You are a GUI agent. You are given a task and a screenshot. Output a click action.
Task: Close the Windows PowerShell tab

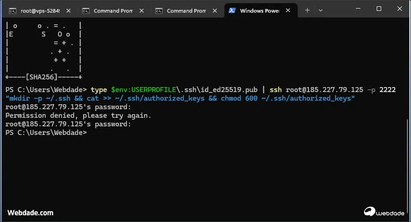[x=289, y=10]
